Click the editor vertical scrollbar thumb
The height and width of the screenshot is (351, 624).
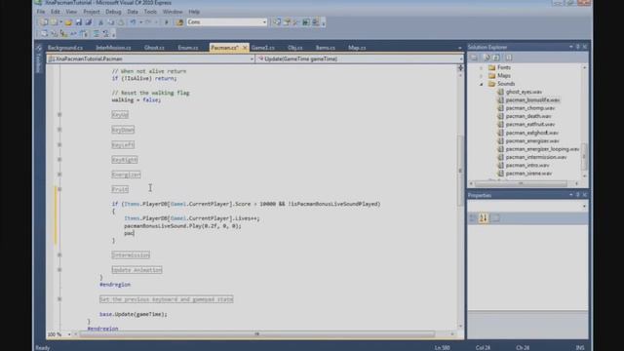tap(460, 172)
